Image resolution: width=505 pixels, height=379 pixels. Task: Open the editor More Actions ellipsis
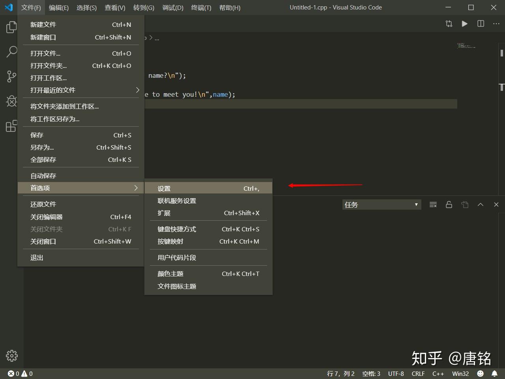click(496, 24)
